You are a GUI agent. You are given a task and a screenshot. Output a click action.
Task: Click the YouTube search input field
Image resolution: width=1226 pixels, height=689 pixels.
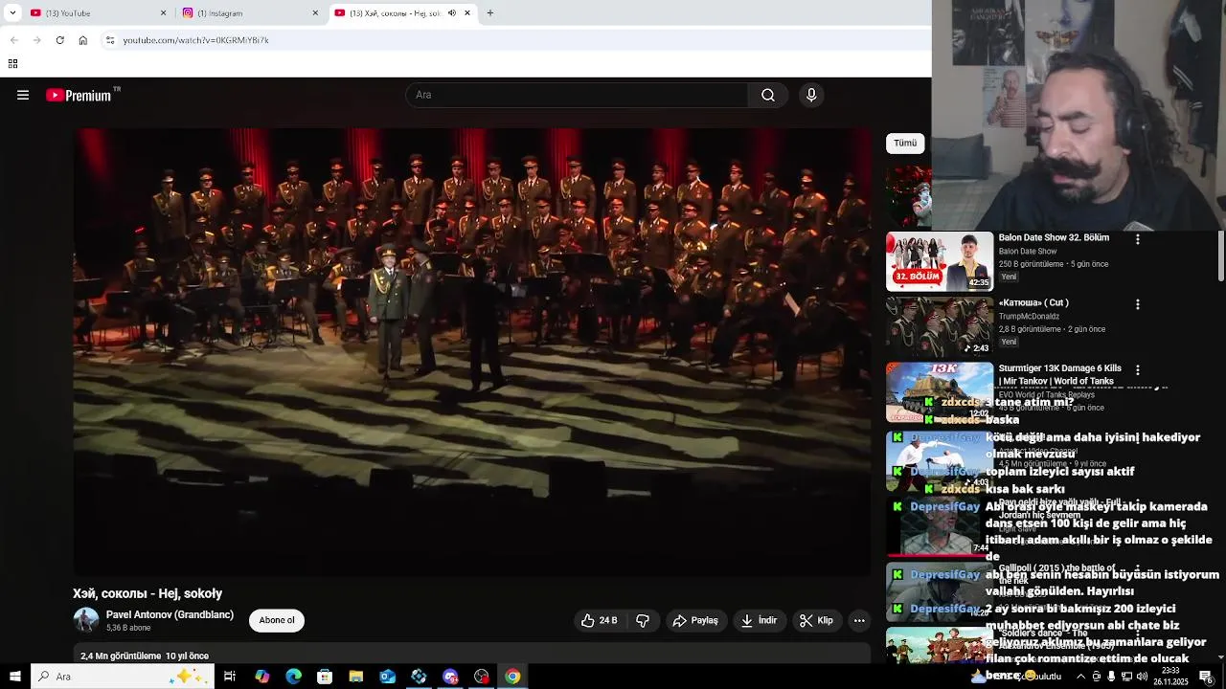coord(578,95)
